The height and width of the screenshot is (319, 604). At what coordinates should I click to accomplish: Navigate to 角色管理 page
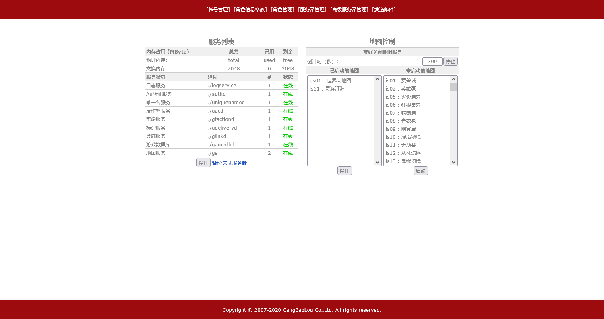click(x=282, y=9)
